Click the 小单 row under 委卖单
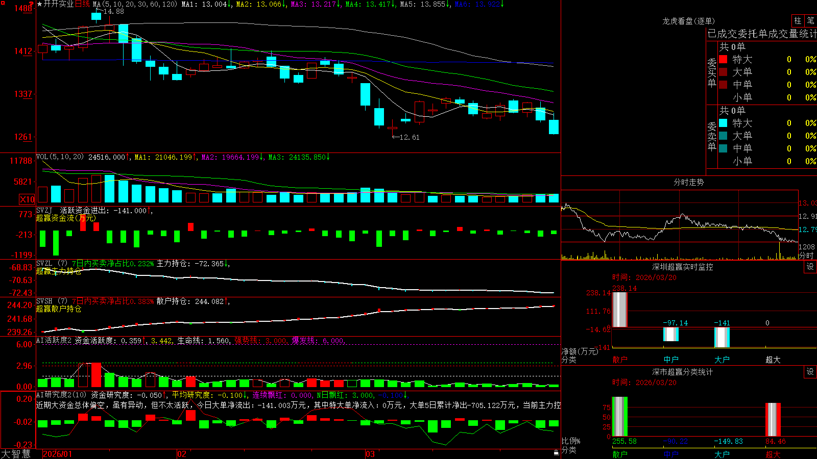This screenshot has width=817, height=459. (x=767, y=161)
